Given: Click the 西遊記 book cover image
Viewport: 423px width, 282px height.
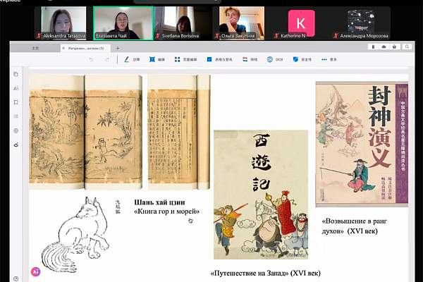Looking at the screenshot, I should [x=261, y=195].
